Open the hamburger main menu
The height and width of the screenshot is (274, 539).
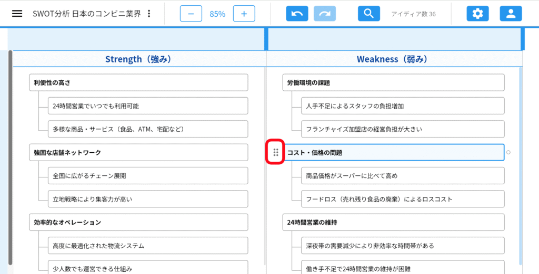[x=17, y=14]
